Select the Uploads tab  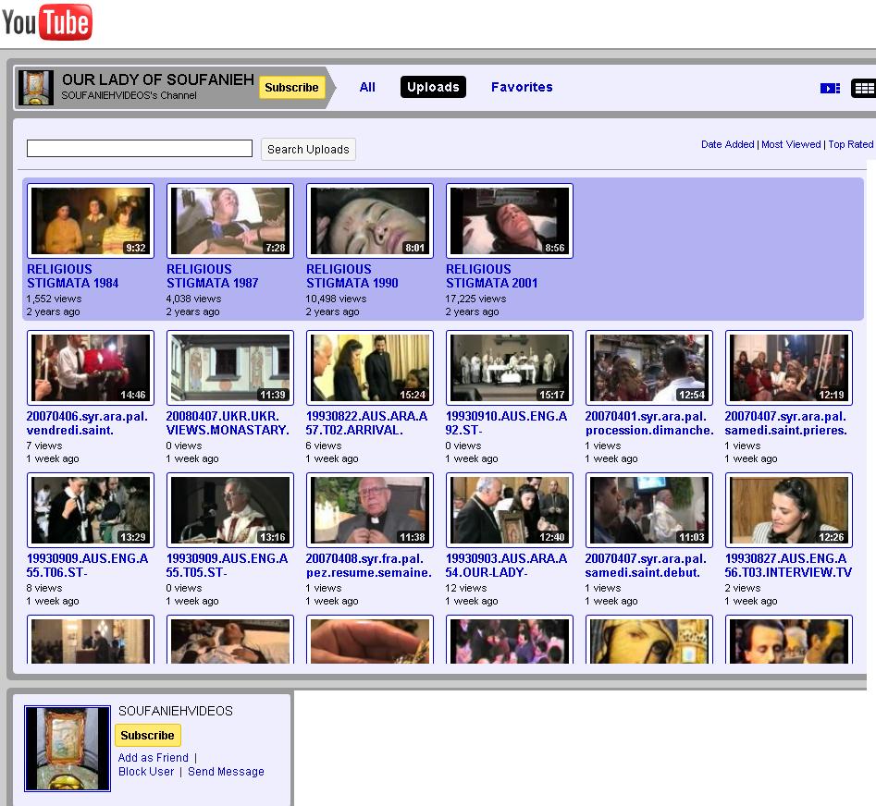[x=433, y=87]
